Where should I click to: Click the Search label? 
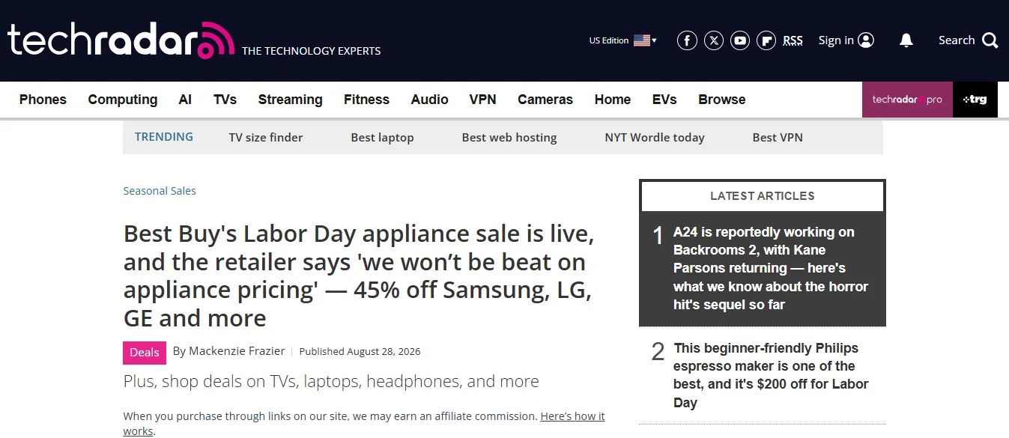957,40
